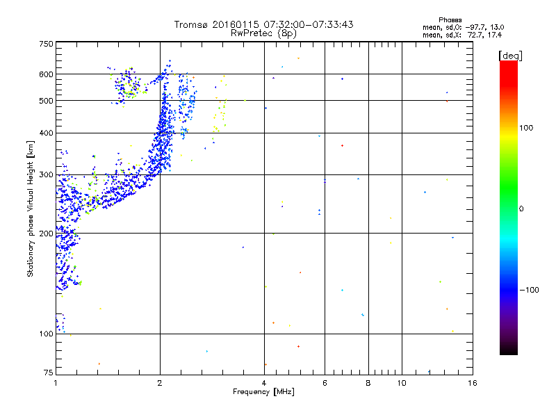Viewport: 556px width, 417px height.
Task: Click the 0 label beside the colorbar
Action: click(x=521, y=209)
